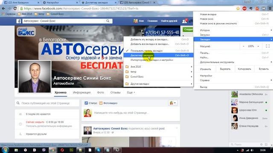Click the browser address bar URL

[81, 8]
